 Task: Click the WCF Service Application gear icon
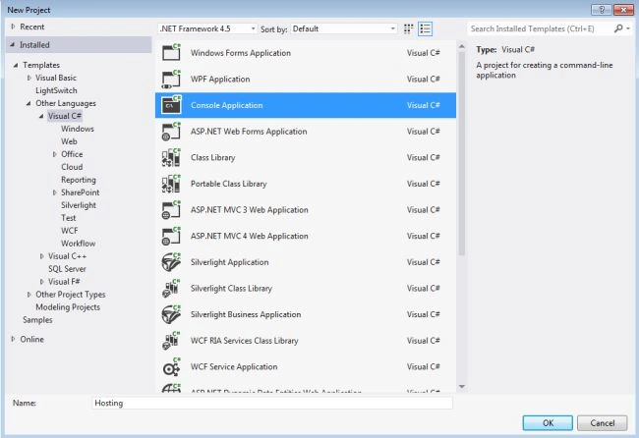click(171, 366)
